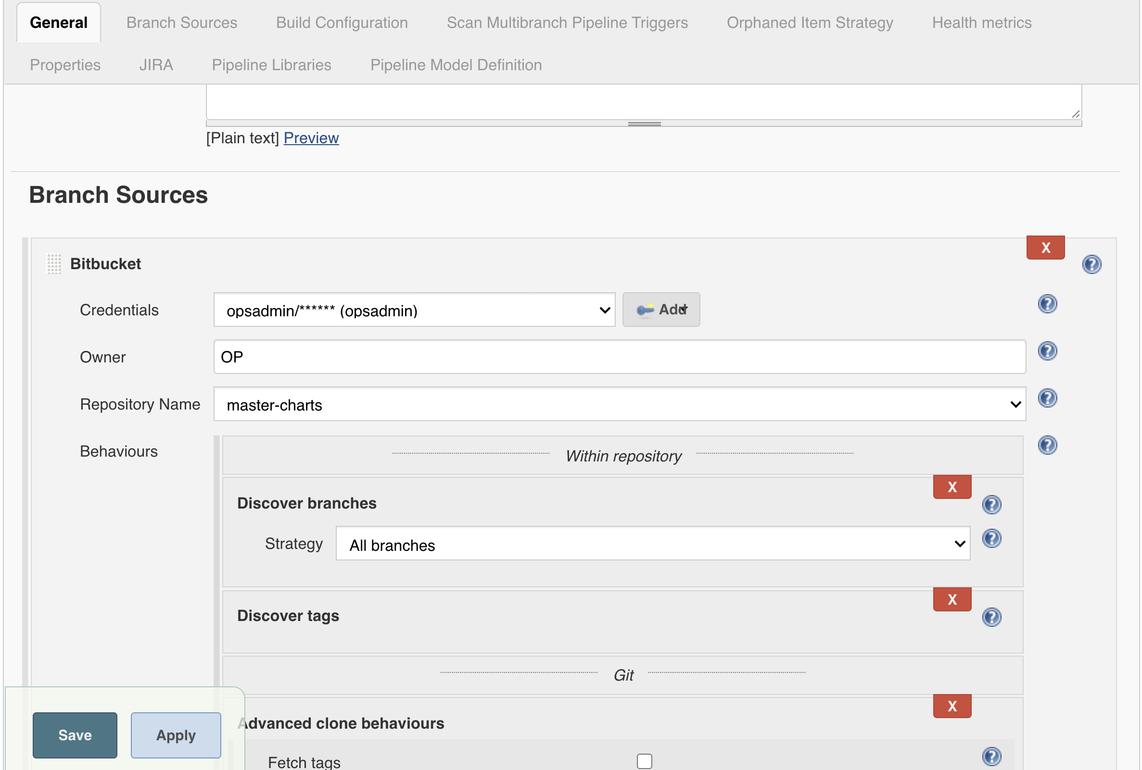
Task: Switch to the JIRA tab
Action: (156, 65)
